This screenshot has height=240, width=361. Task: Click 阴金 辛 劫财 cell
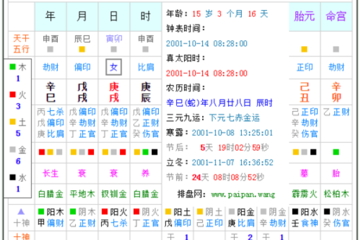pos(273,217)
